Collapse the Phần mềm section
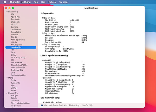The width and height of the screenshot is (156, 112). coord(7,93)
